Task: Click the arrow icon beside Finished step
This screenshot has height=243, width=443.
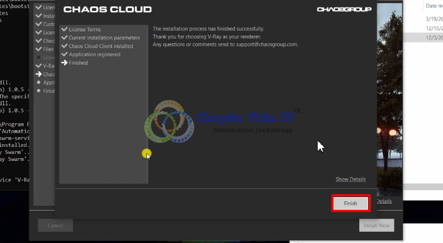Action: pyautogui.click(x=65, y=63)
